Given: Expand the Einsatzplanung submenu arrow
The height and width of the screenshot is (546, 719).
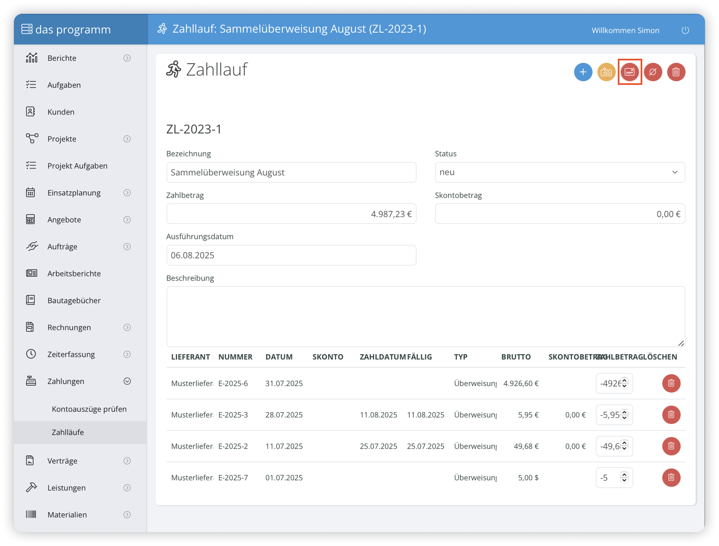Looking at the screenshot, I should (x=127, y=193).
